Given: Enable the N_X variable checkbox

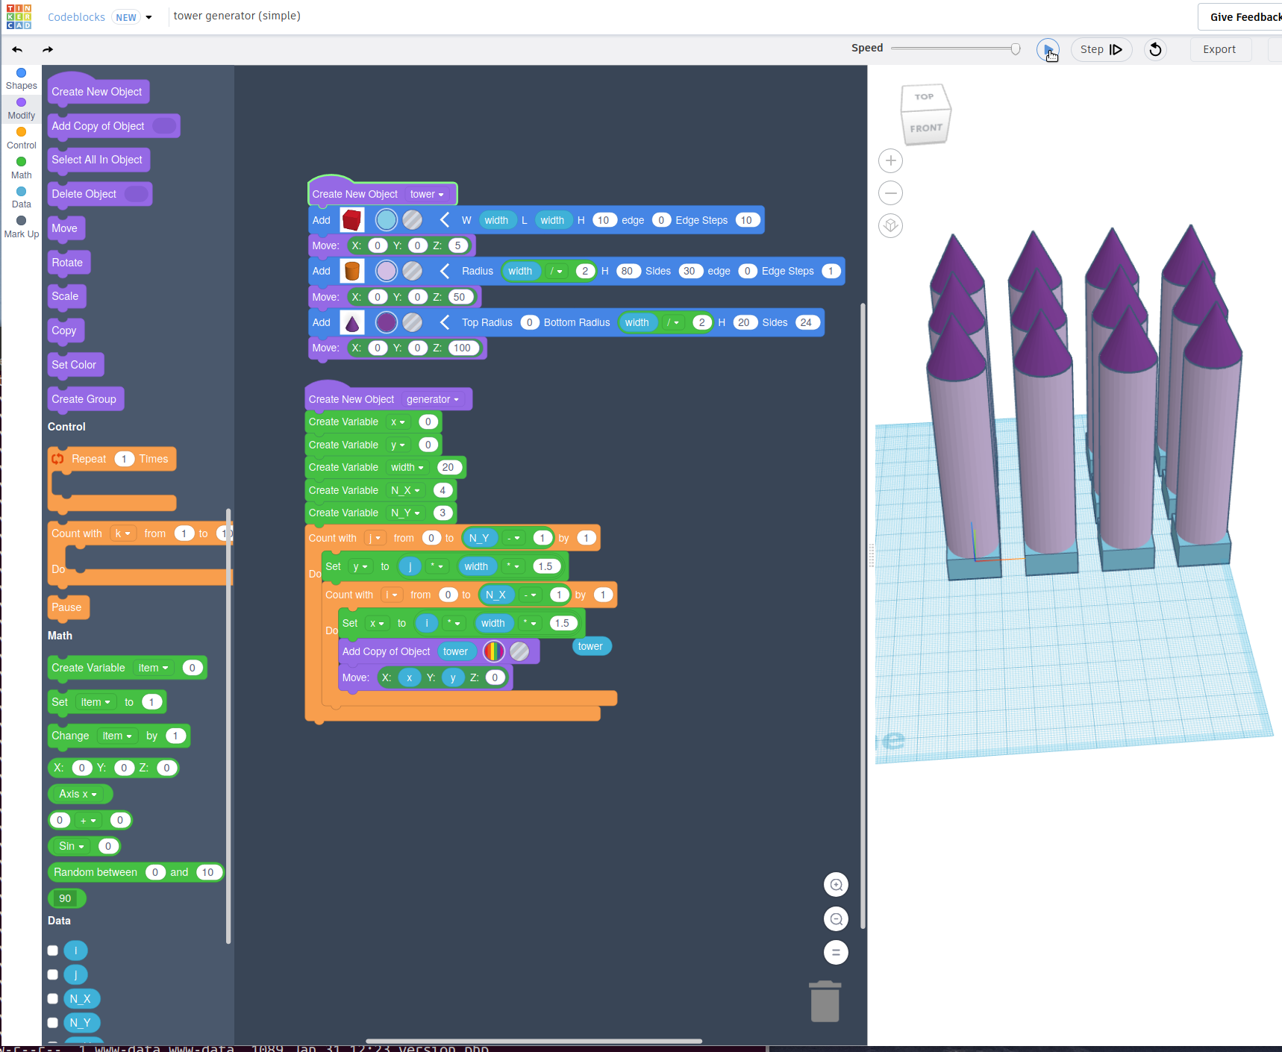Looking at the screenshot, I should (53, 998).
